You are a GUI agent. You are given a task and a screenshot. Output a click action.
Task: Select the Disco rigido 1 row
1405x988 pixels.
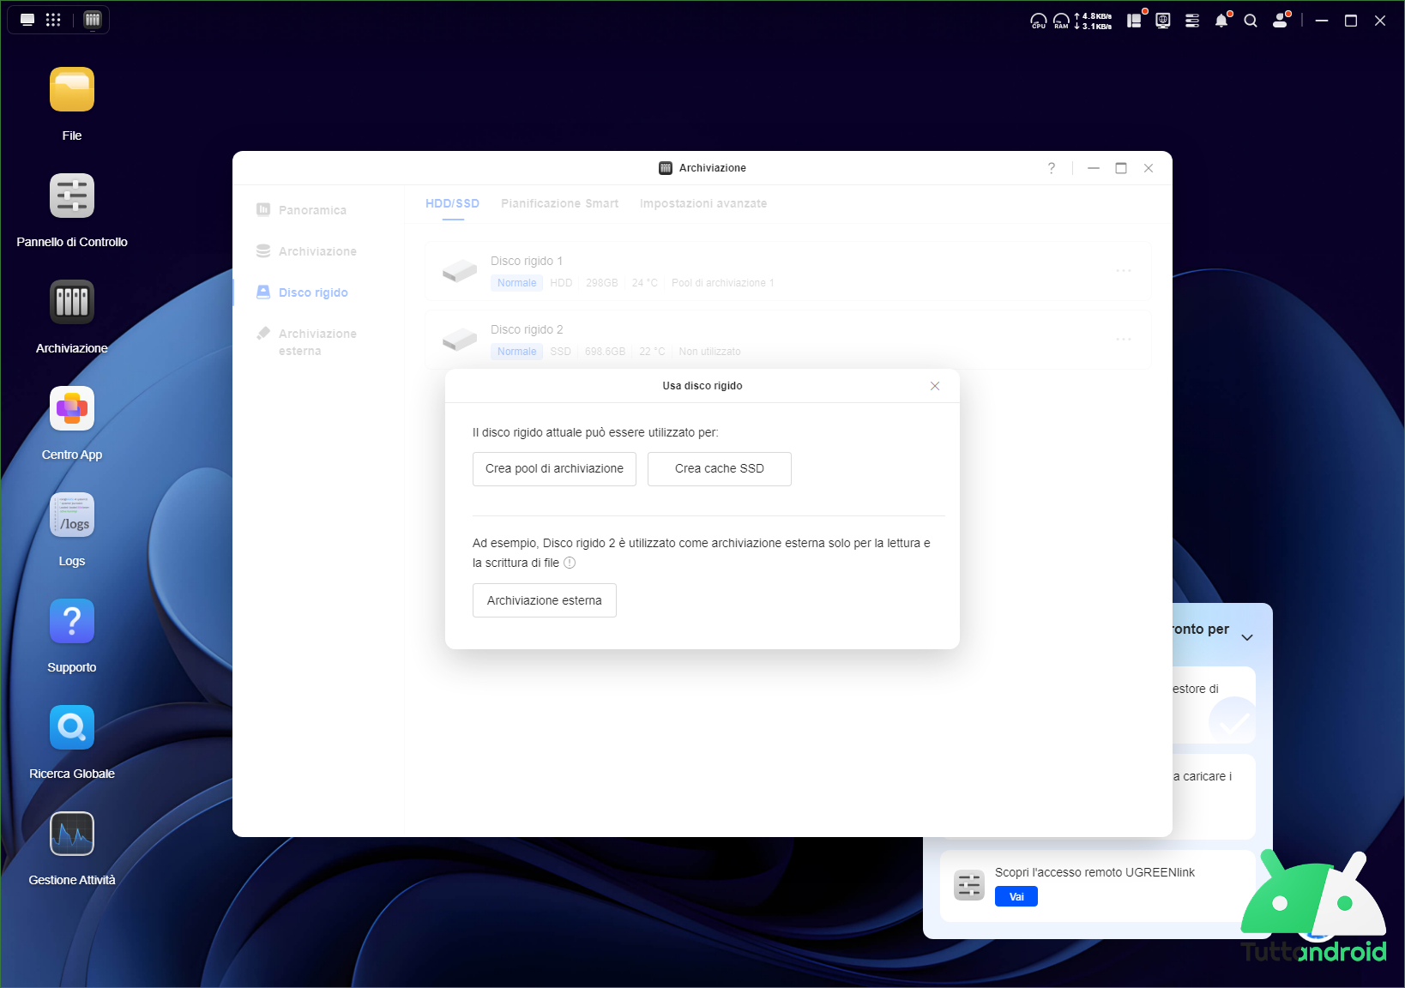point(788,271)
